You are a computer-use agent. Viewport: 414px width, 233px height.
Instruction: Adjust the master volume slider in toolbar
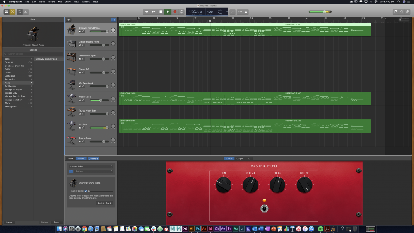[320, 12]
